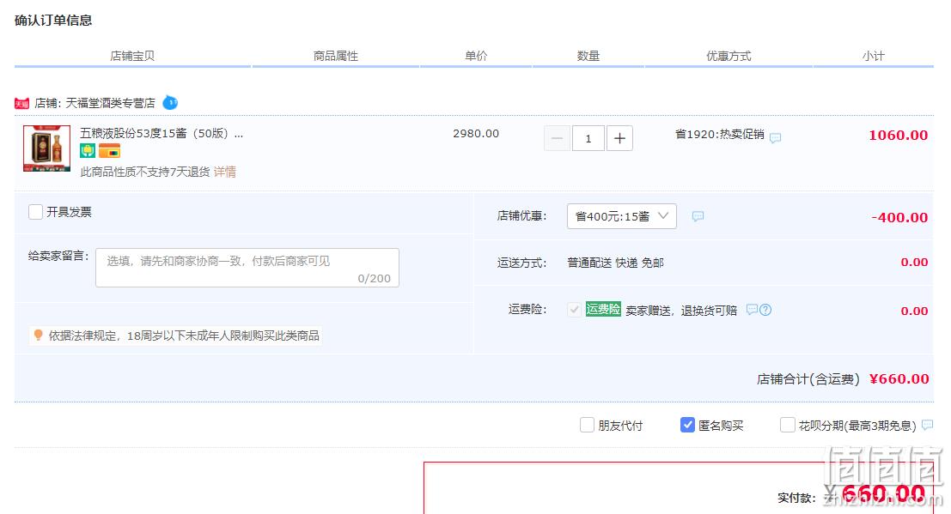Image resolution: width=951 pixels, height=514 pixels.
Task: Click the comment bubble icon in the 运费险 row
Action: click(752, 310)
